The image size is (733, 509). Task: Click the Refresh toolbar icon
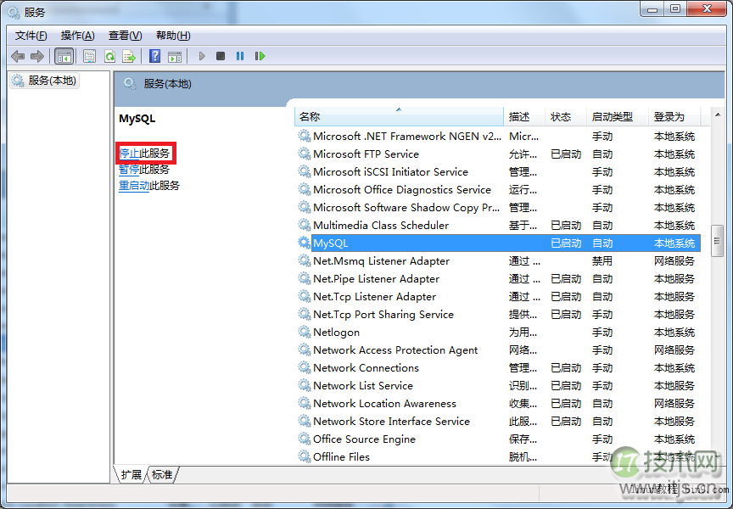109,57
